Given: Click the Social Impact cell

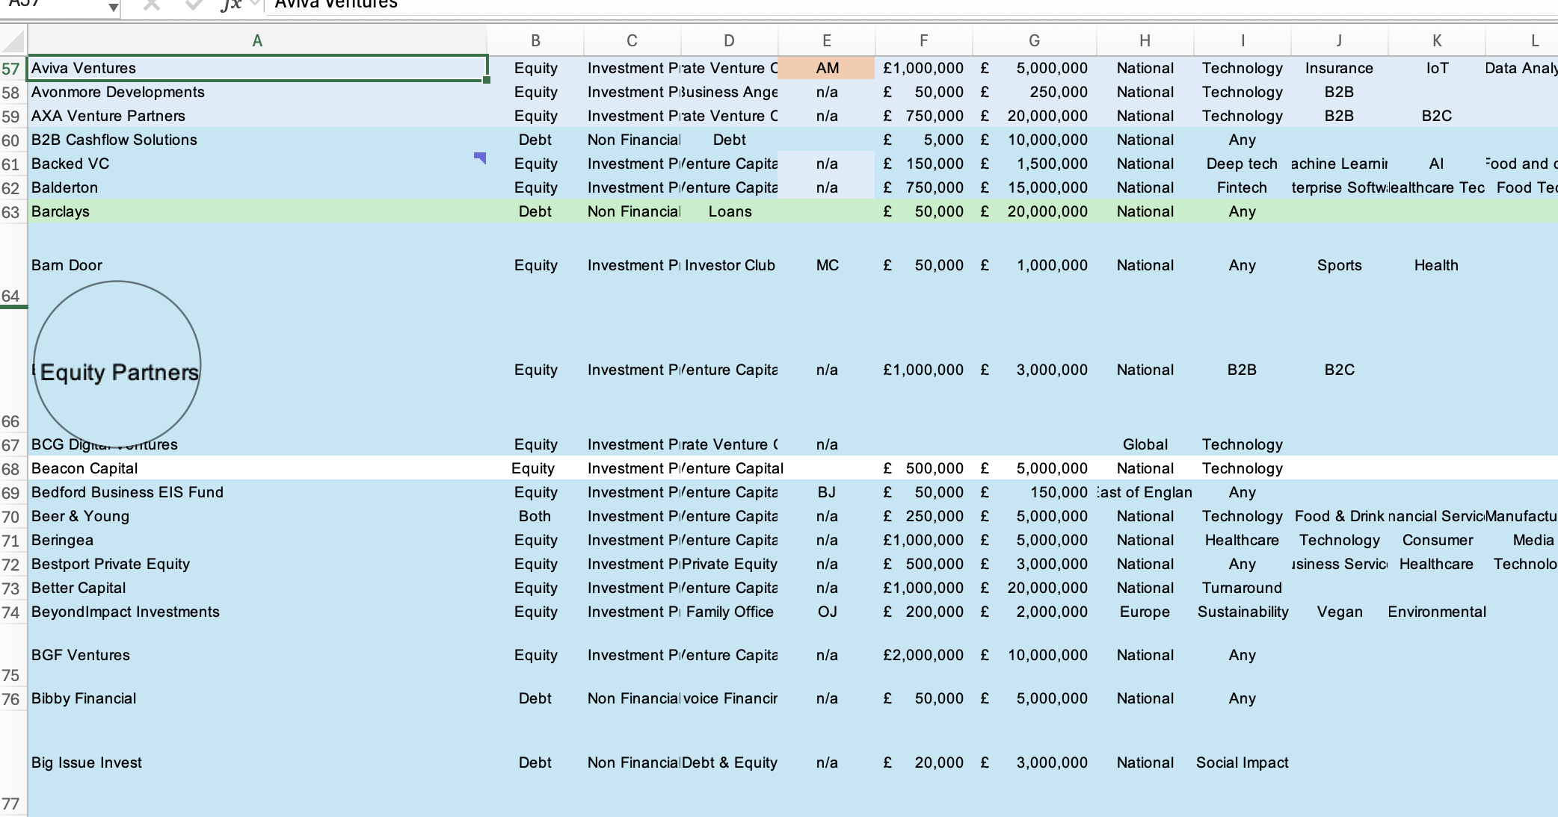Looking at the screenshot, I should [1243, 762].
